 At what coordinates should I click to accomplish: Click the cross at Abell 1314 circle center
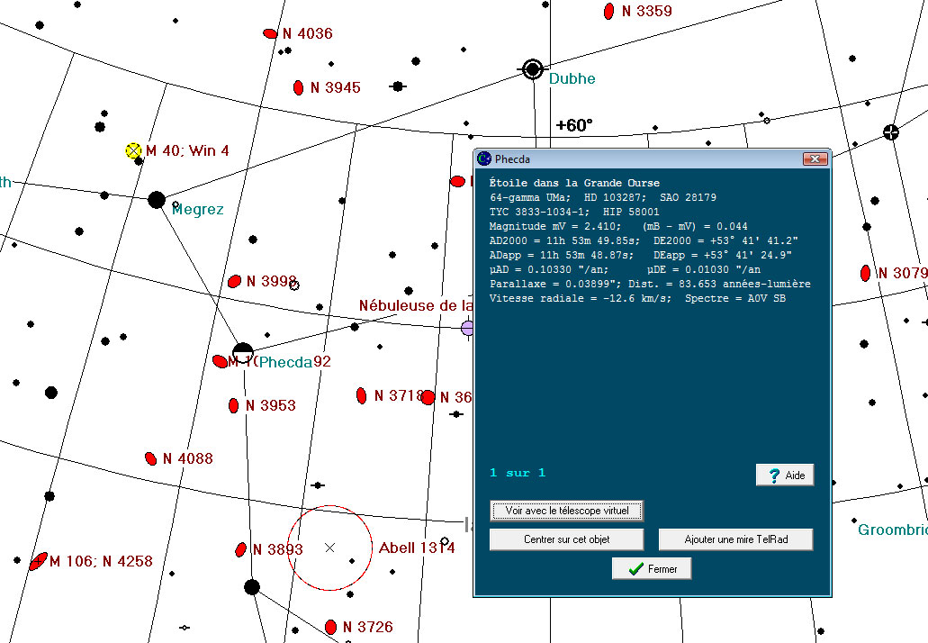pyautogui.click(x=329, y=548)
